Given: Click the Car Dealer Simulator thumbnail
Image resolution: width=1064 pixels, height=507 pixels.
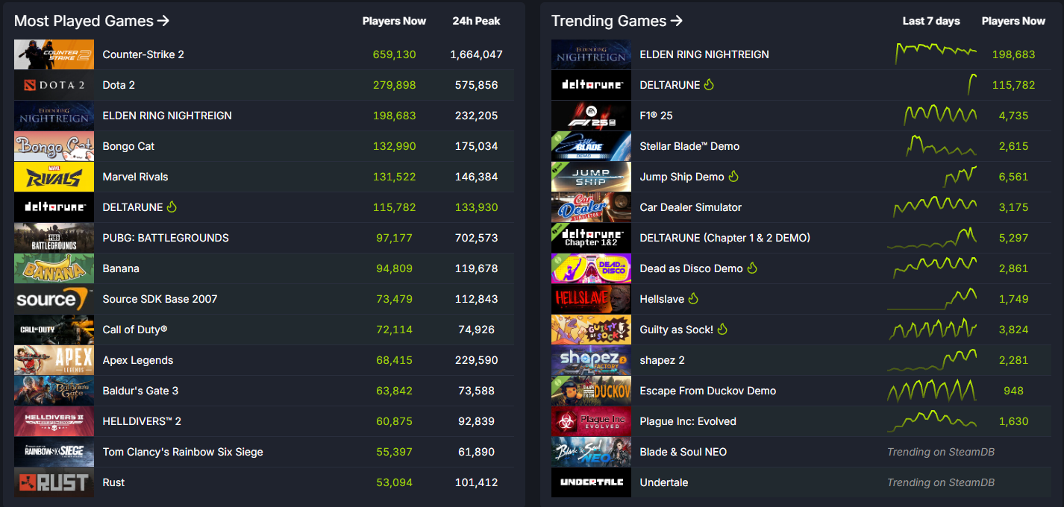Looking at the screenshot, I should pyautogui.click(x=591, y=207).
